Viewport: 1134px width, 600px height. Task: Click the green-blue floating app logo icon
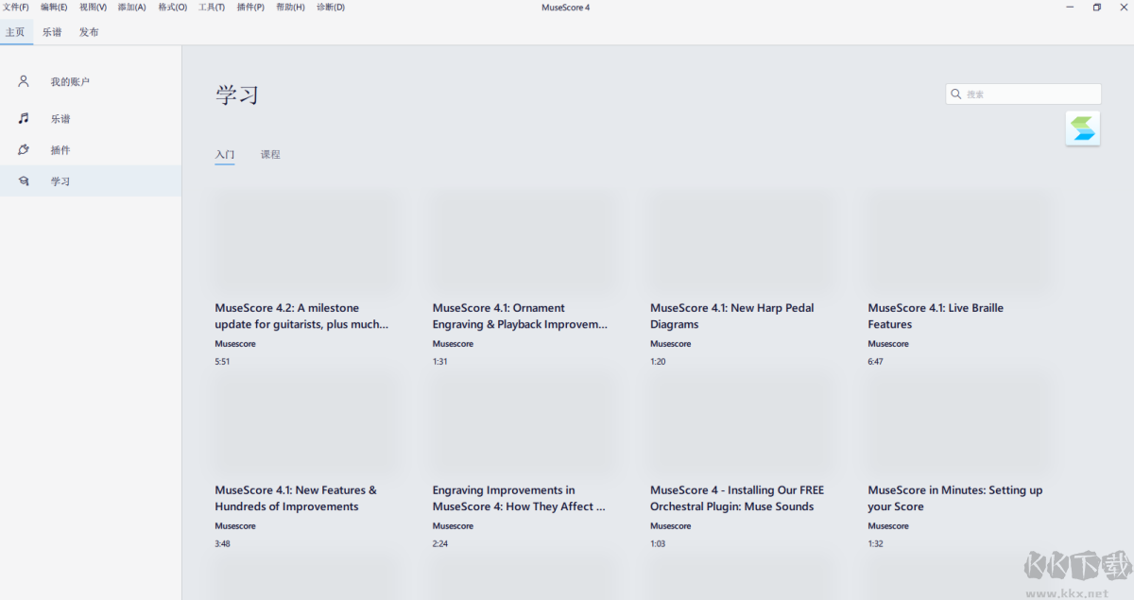coord(1083,129)
